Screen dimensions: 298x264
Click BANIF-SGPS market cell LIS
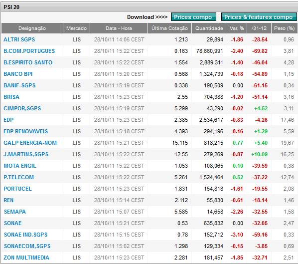pyautogui.click(x=76, y=85)
